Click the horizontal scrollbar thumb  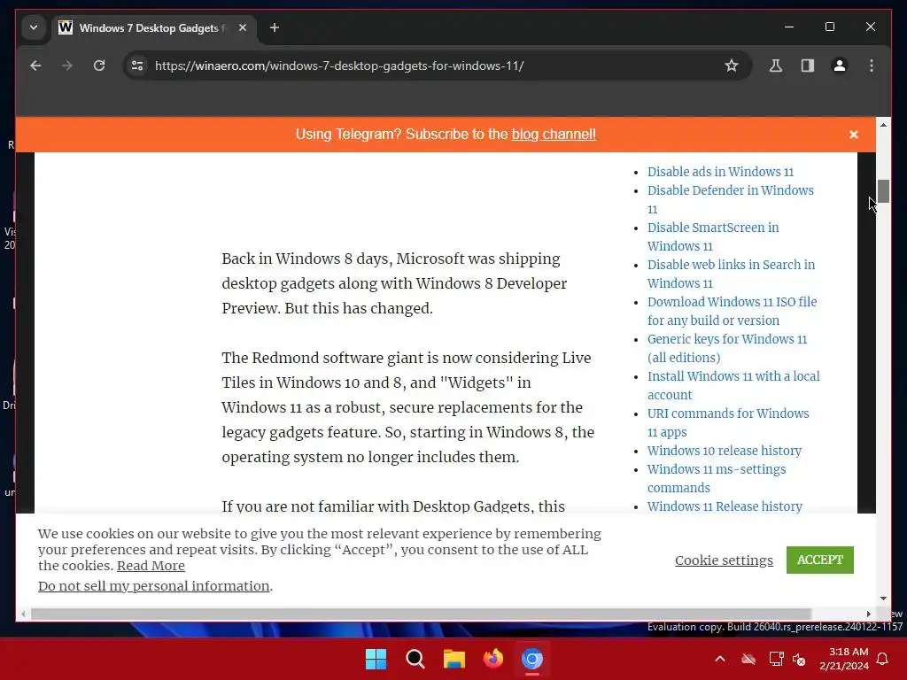click(421, 614)
